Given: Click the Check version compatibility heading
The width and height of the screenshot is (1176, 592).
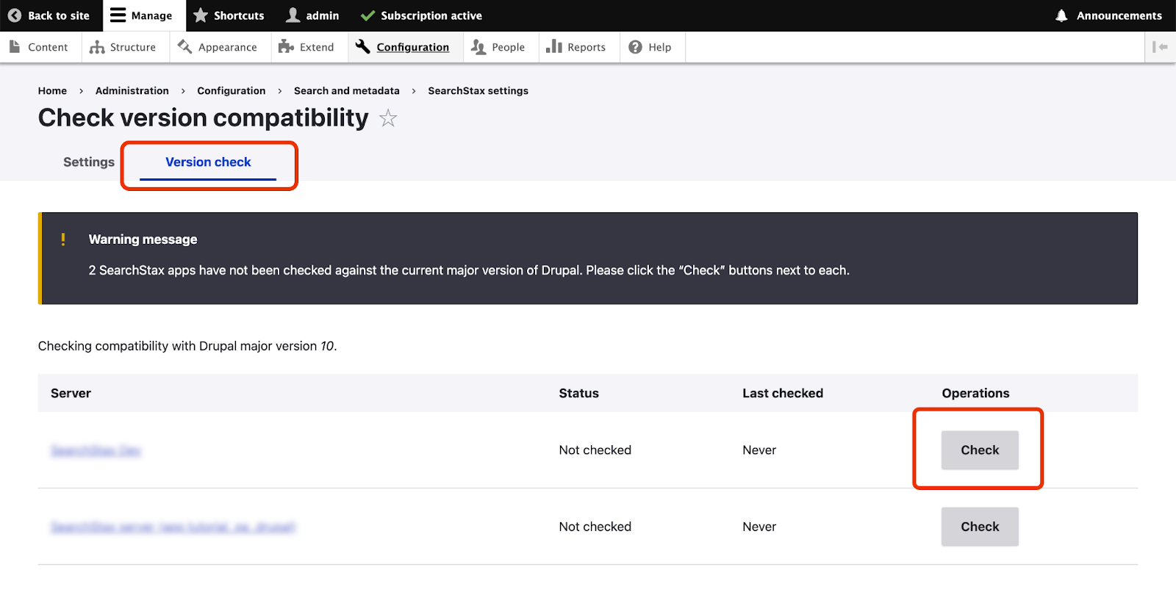Looking at the screenshot, I should 204,118.
